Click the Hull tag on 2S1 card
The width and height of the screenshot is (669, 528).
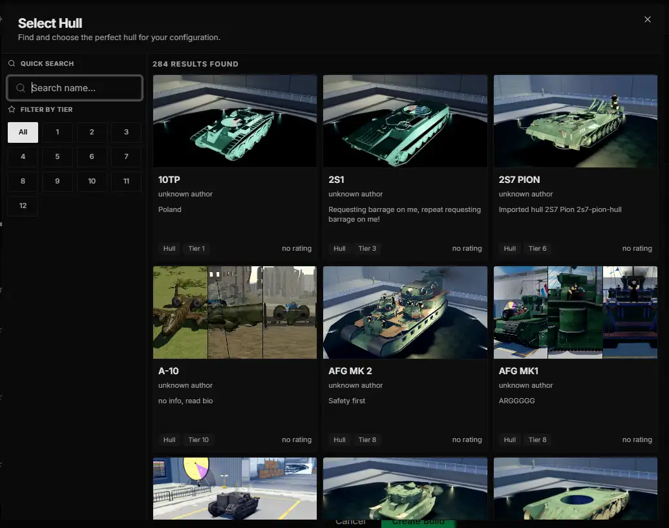[x=339, y=249]
